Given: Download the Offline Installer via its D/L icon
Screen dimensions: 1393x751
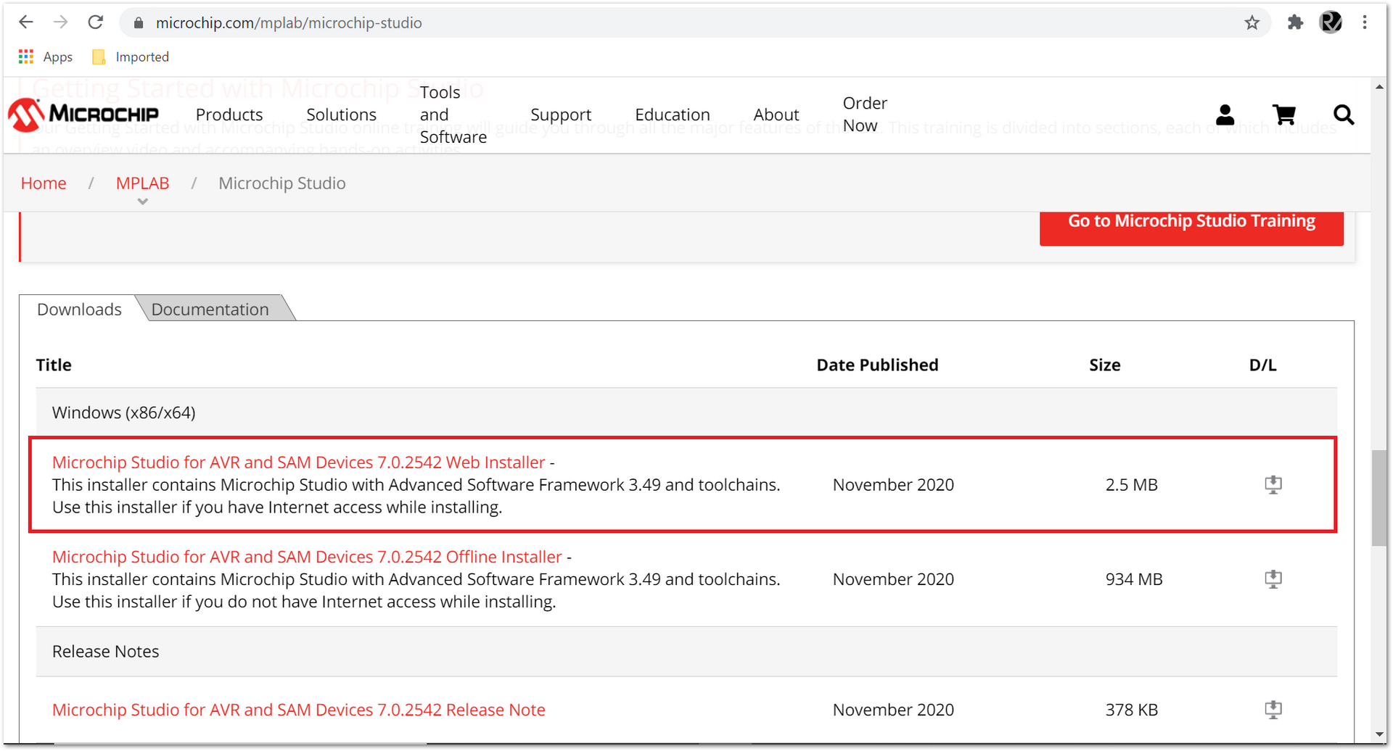Looking at the screenshot, I should (x=1273, y=579).
